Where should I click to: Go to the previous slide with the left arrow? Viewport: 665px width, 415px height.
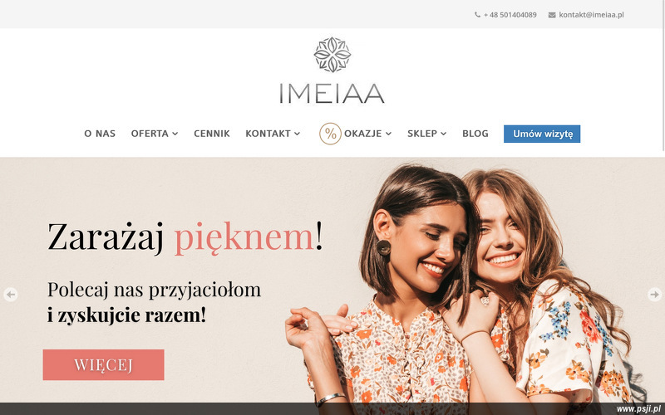tap(11, 295)
